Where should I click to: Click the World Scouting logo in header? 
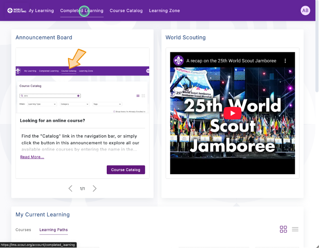(17, 10)
